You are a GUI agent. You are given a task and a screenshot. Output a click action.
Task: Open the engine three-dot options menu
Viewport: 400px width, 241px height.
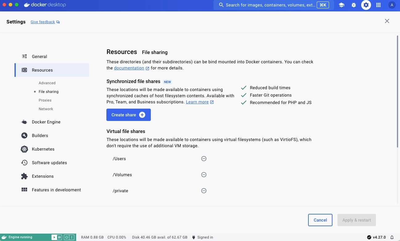72,237
